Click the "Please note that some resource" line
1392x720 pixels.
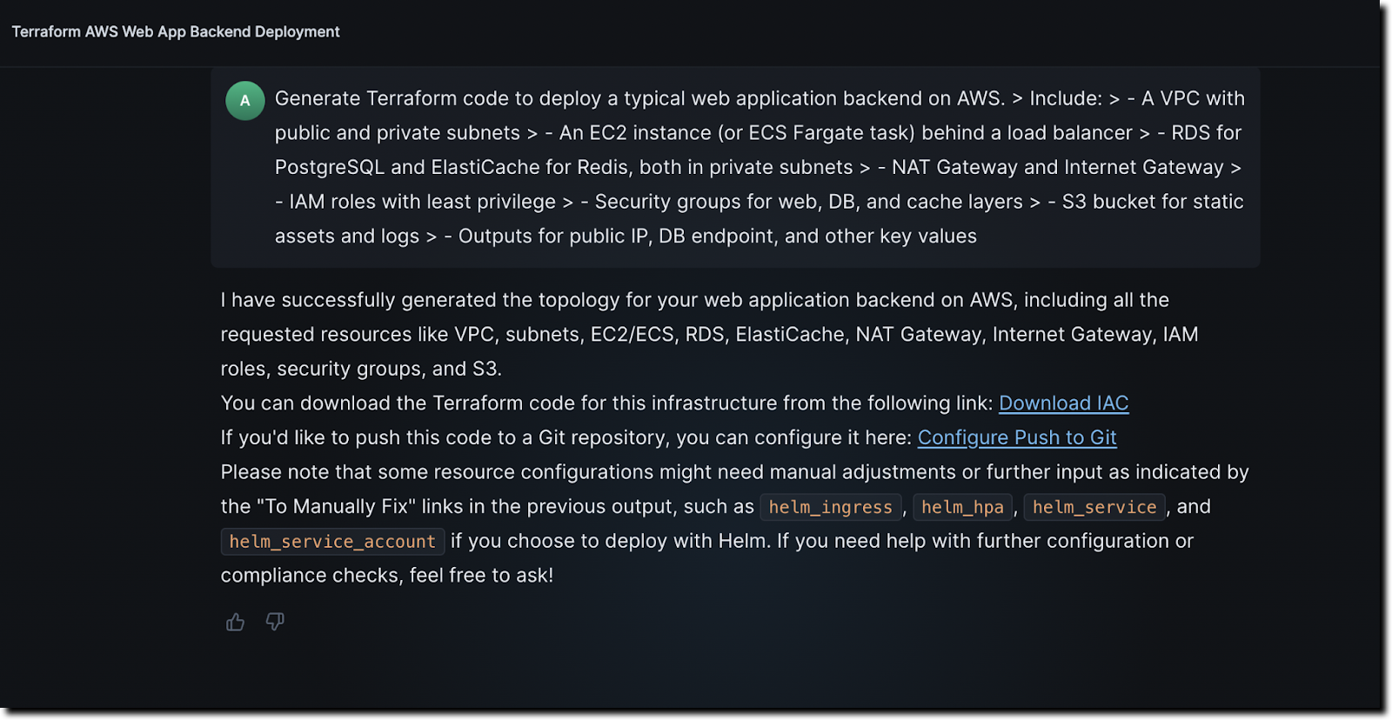(x=734, y=472)
